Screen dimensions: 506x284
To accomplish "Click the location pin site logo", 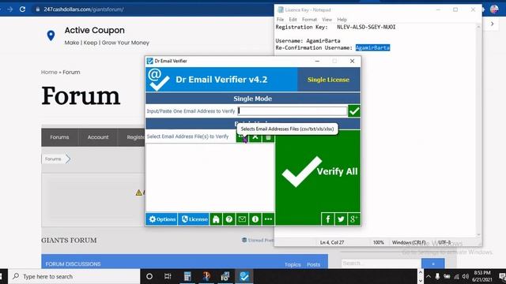I will click(51, 35).
